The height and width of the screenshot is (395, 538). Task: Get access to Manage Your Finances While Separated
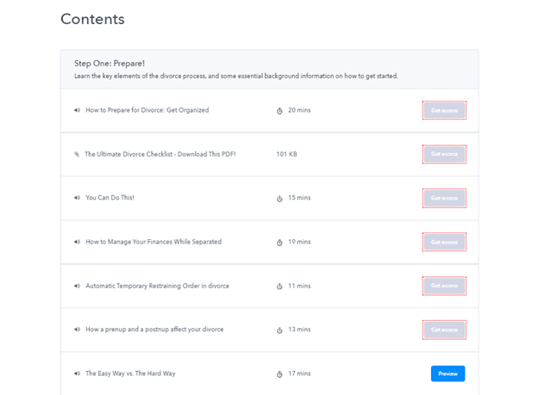click(x=444, y=242)
